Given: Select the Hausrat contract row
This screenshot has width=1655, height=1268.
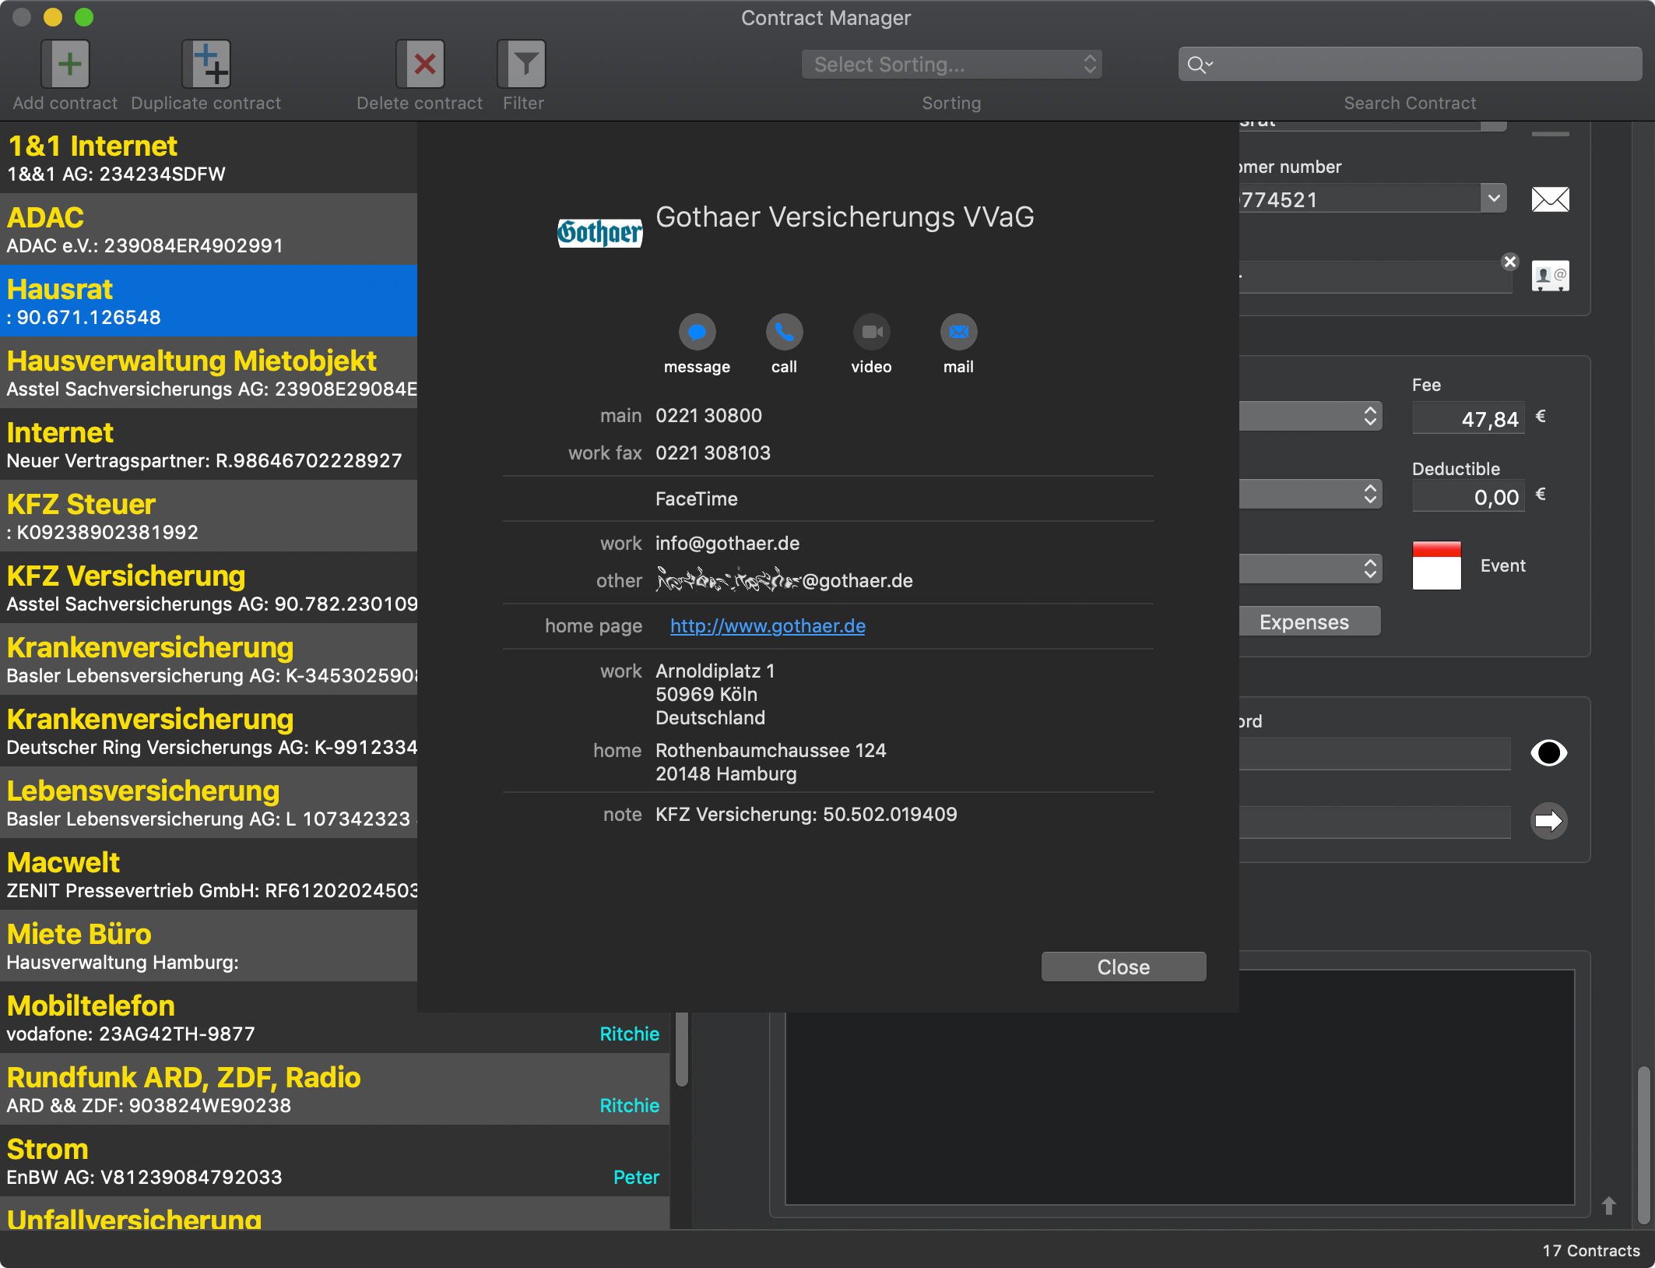Looking at the screenshot, I should (x=209, y=301).
